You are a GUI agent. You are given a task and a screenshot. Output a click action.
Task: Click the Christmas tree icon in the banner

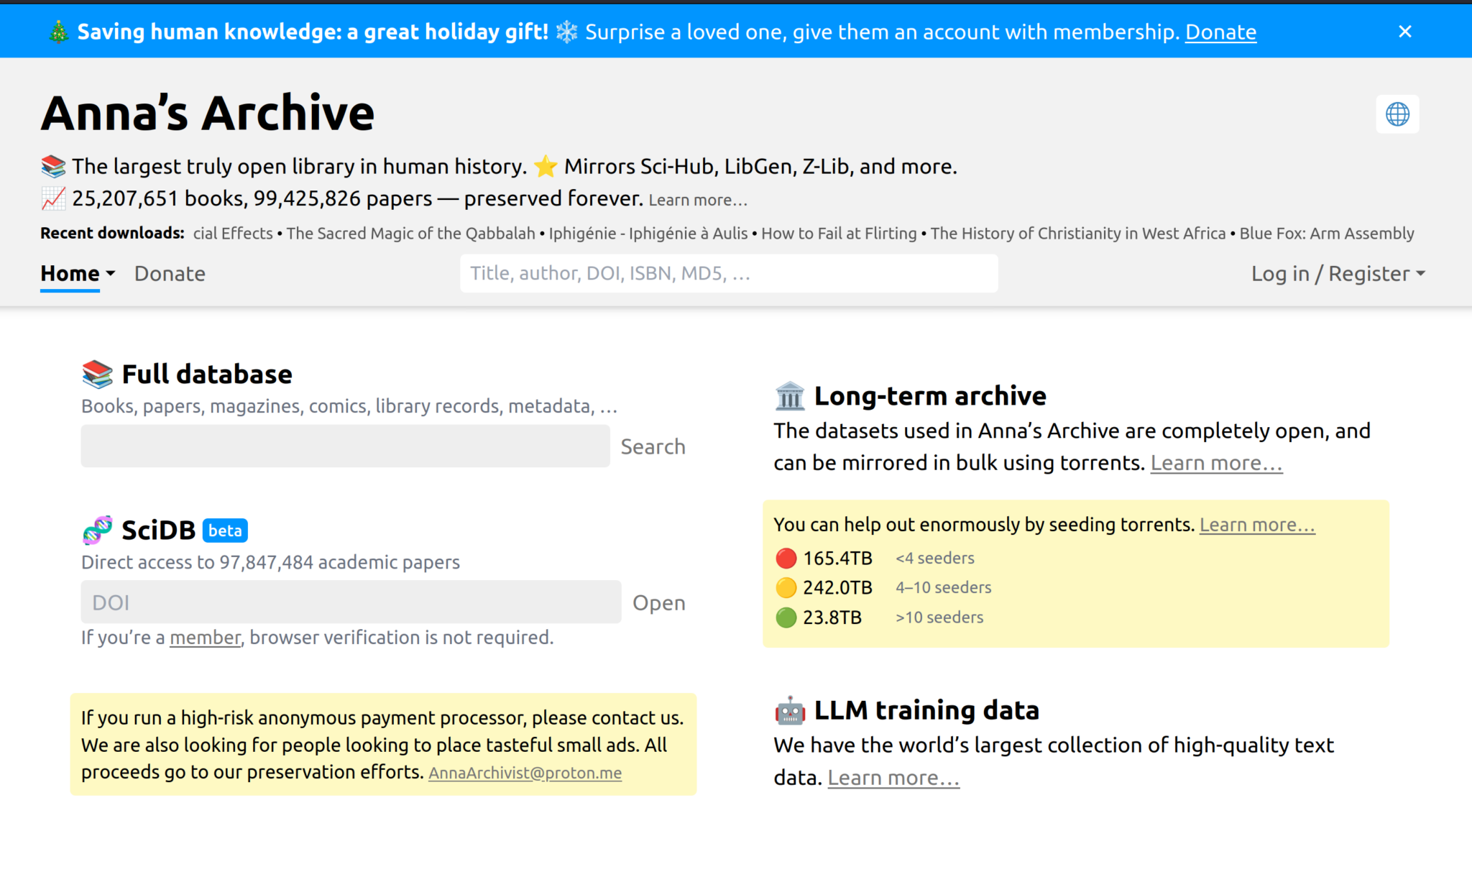(x=56, y=31)
